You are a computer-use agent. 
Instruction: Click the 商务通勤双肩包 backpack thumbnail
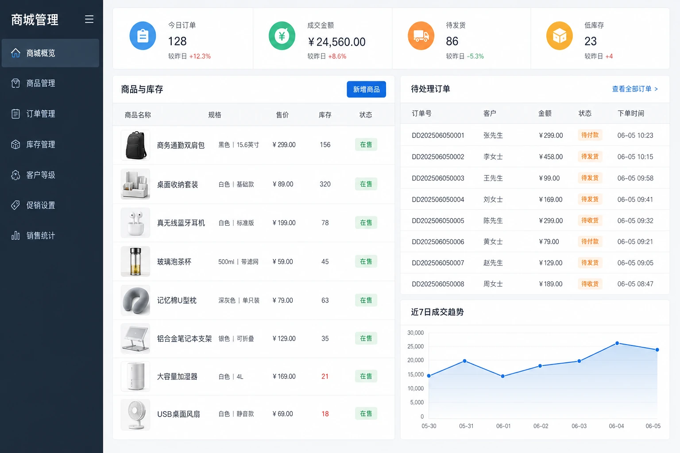(135, 145)
